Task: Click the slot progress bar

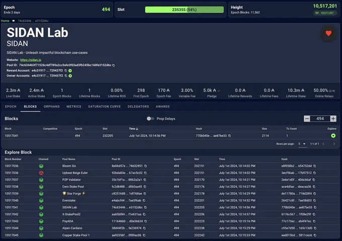Action: [184, 10]
